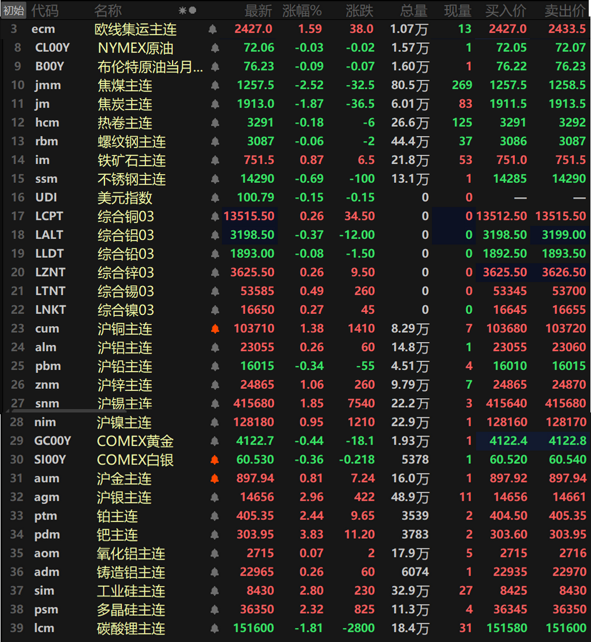The height and width of the screenshot is (642, 591).
Task: Sort by the 买入价 column header
Action: (506, 10)
